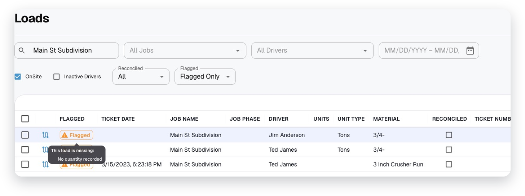Sort by the UNITS column header
The width and height of the screenshot is (525, 196).
click(321, 119)
